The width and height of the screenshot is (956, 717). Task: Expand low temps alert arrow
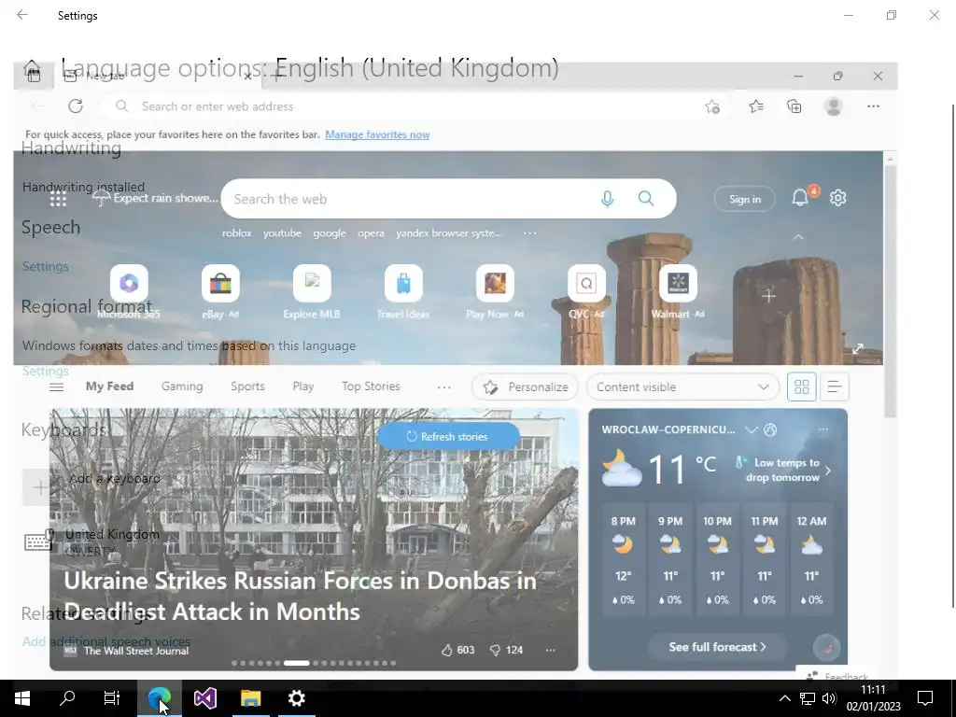[x=827, y=471]
